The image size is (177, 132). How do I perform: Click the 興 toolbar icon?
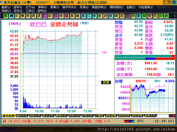[117, 16]
